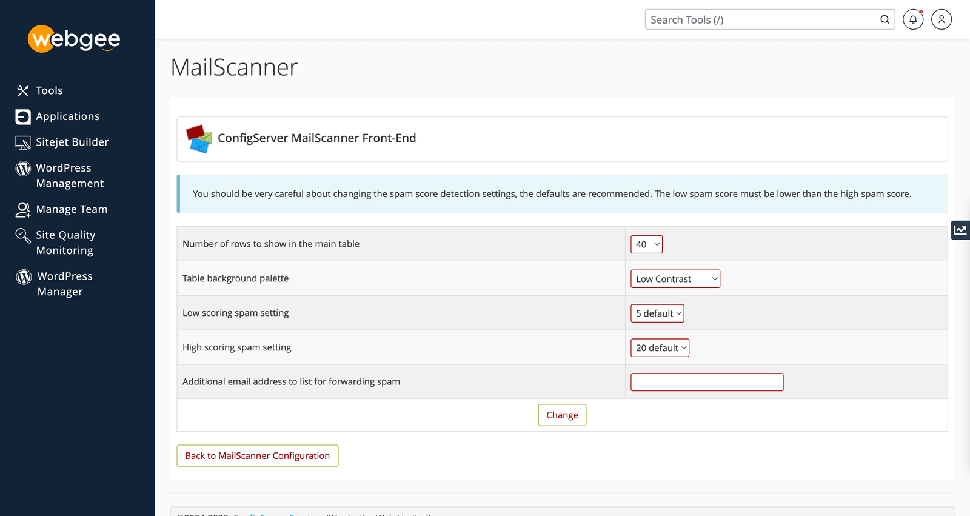This screenshot has height=516, width=970.
Task: Click the additional email address field
Action: click(x=707, y=382)
